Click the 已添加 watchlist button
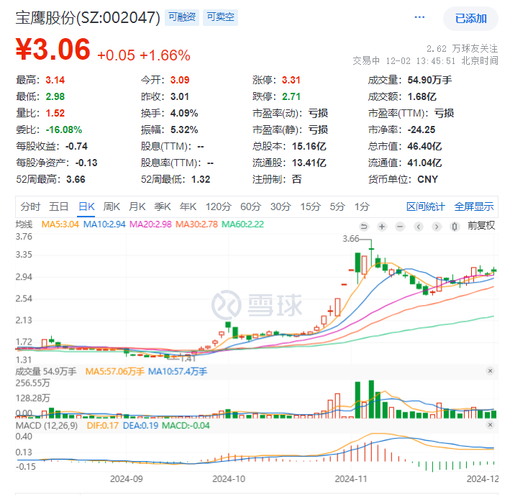The width and height of the screenshot is (510, 495). [470, 19]
